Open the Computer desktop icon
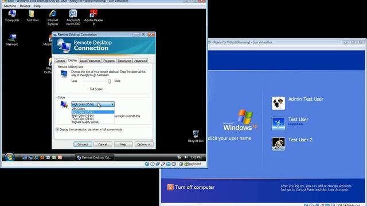The width and height of the screenshot is (367, 206). click(12, 15)
